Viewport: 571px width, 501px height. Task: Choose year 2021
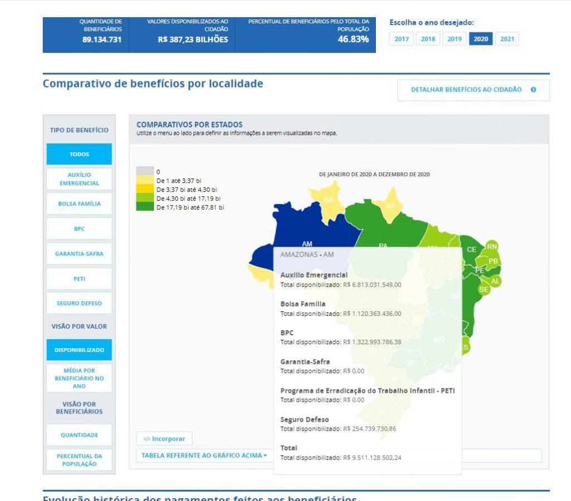click(507, 39)
